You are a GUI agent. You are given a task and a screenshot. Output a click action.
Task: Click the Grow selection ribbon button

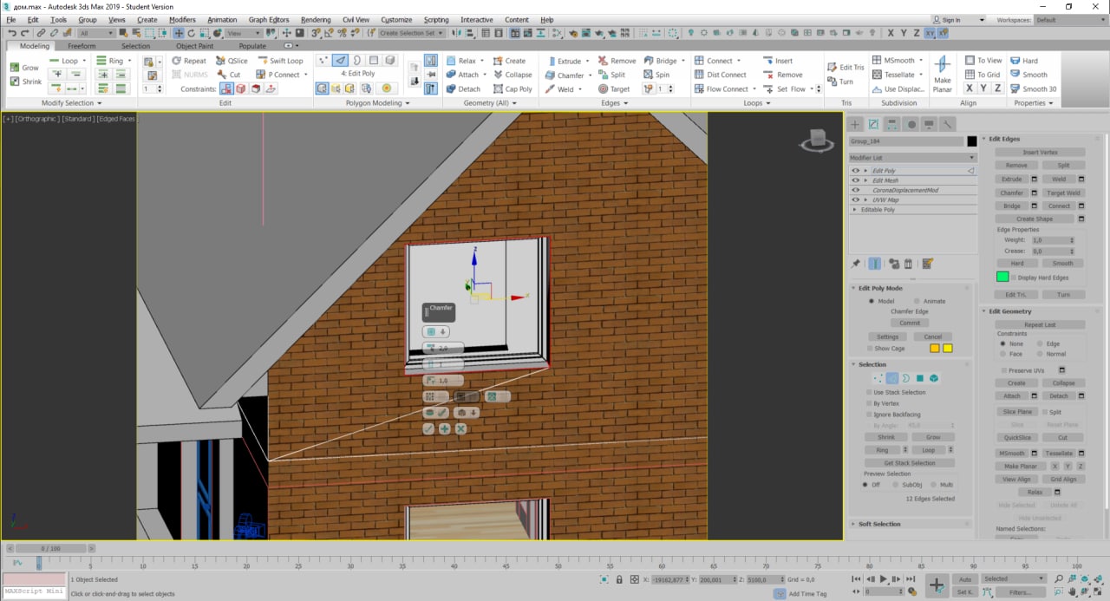[24, 68]
